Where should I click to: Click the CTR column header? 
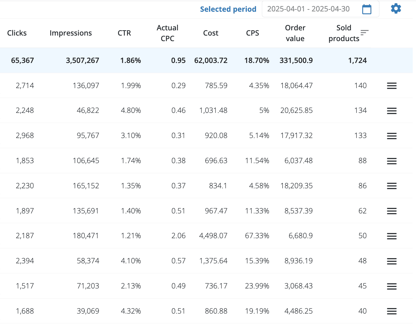(124, 33)
